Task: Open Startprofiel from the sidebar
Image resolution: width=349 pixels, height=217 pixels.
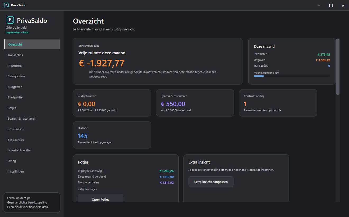Action: coord(32,97)
